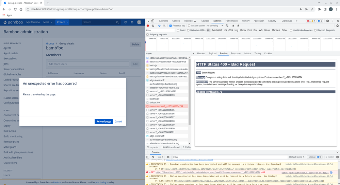
Task: Click the Groups breadcrumb link
Action: click(x=50, y=43)
